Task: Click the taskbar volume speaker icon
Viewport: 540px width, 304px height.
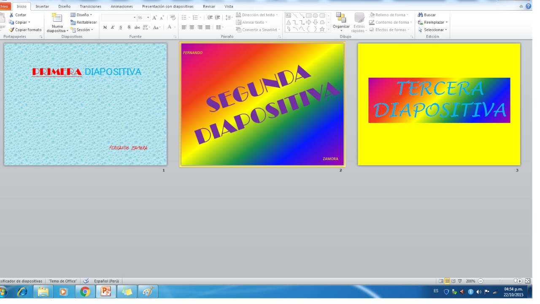Action: coord(479,292)
